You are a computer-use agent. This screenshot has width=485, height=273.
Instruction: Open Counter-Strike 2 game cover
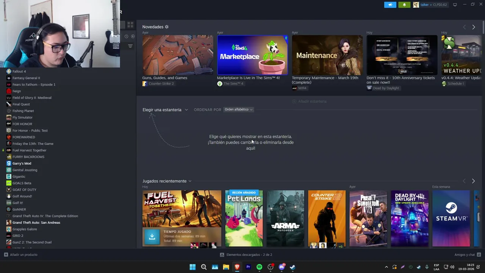[327, 218]
